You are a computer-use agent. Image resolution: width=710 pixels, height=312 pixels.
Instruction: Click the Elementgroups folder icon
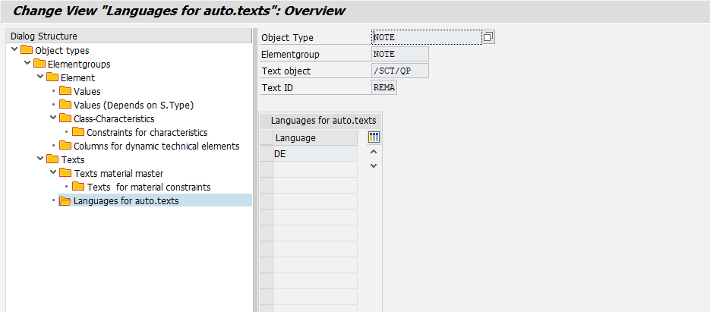click(39, 64)
